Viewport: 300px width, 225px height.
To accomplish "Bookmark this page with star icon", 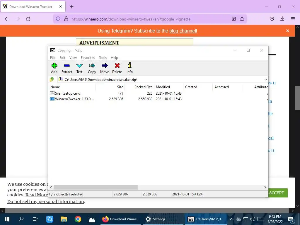I will 242,19.
